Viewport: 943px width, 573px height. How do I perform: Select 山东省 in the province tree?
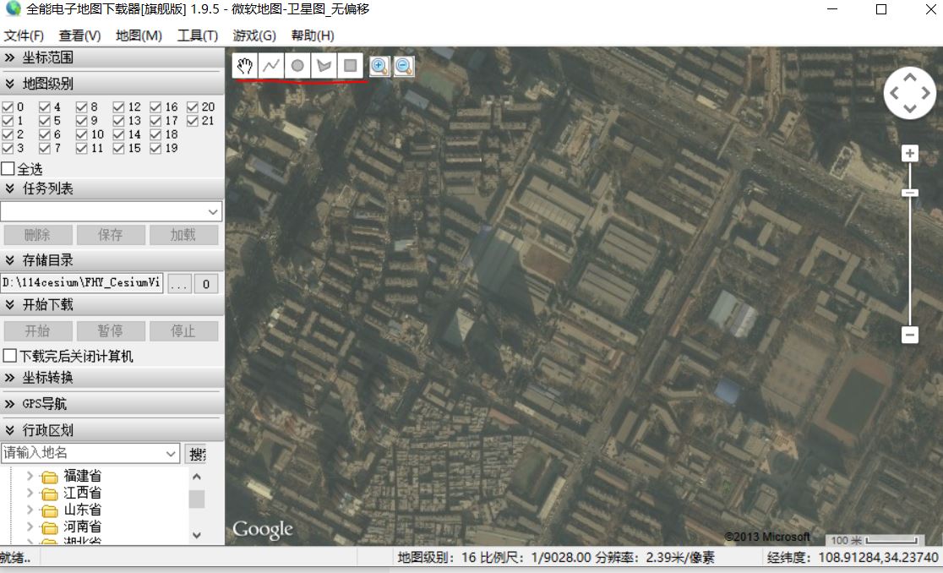click(83, 510)
